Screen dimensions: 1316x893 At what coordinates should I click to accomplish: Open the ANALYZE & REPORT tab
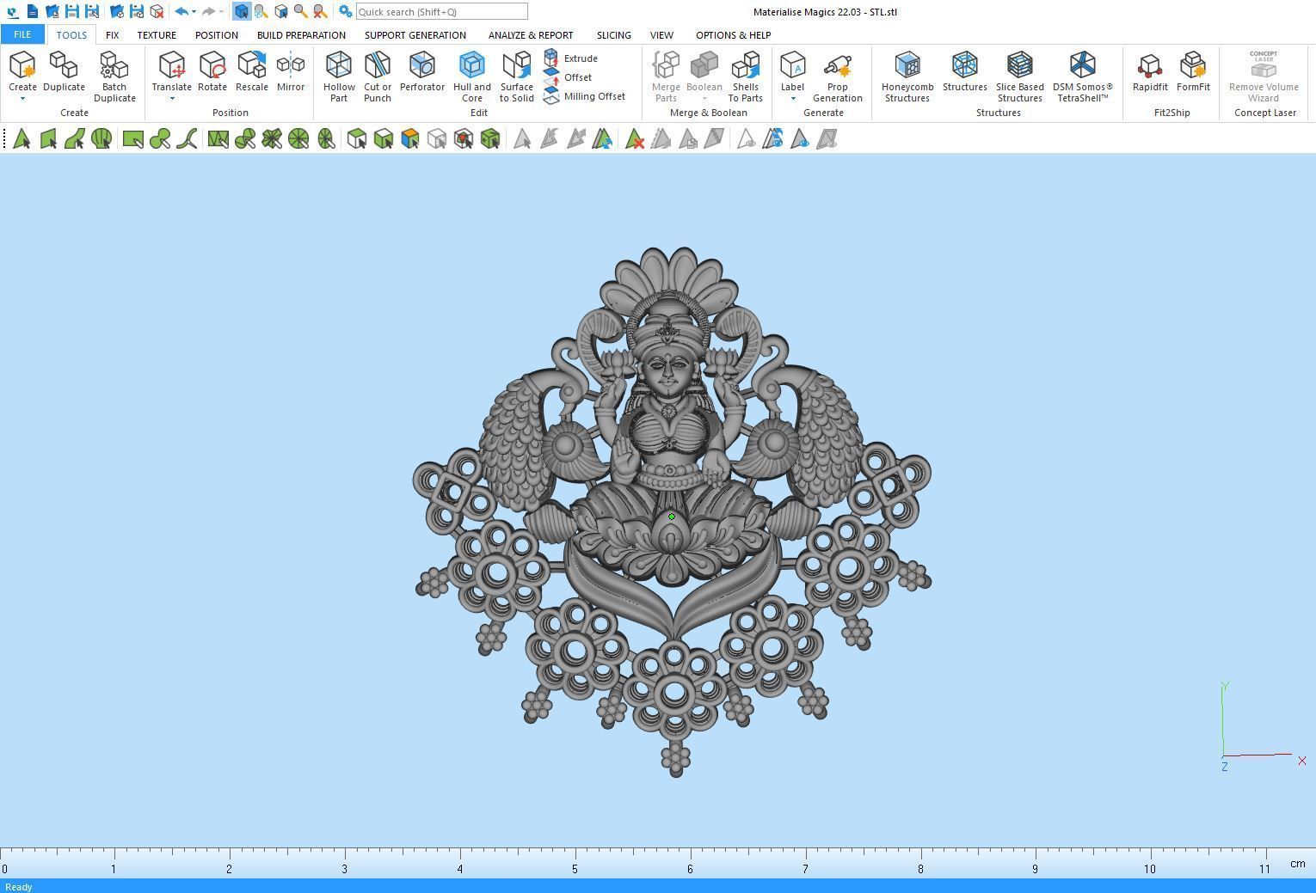[531, 35]
